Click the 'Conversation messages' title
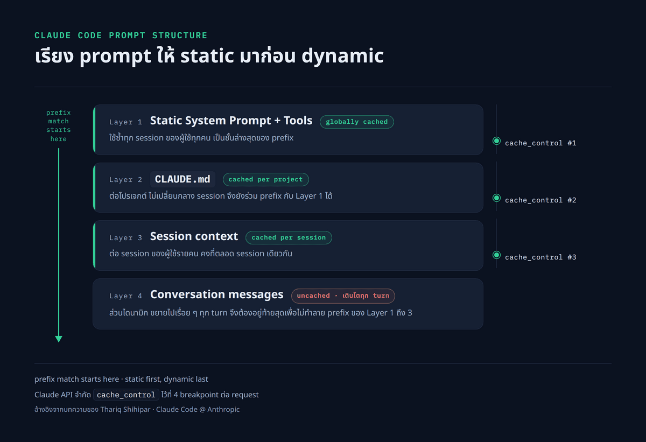This screenshot has width=646, height=442. tap(216, 294)
